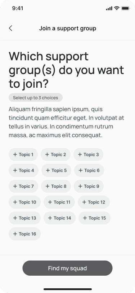This screenshot has height=293, width=135.
Task: Toggle the Topic 14 chip
Action: tap(60, 218)
